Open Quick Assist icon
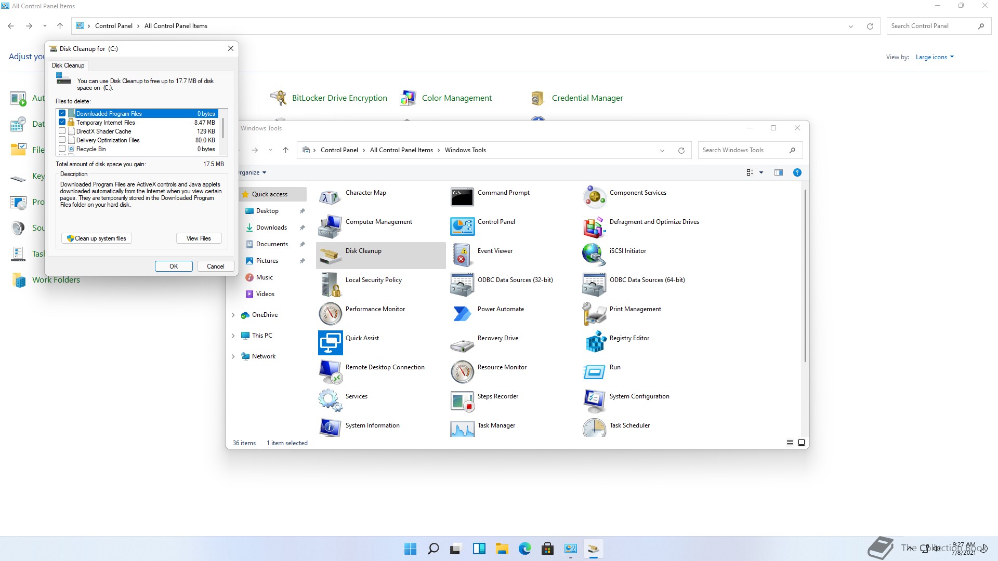Image resolution: width=998 pixels, height=561 pixels. (x=330, y=343)
